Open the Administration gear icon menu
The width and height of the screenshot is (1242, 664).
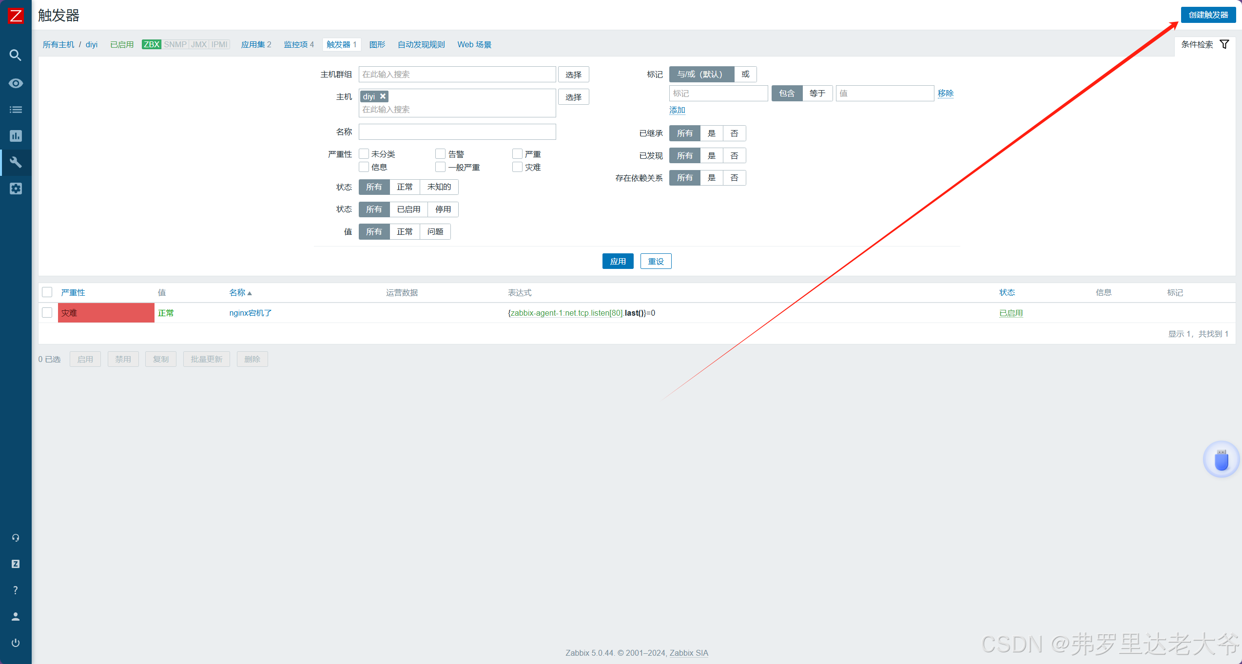(x=16, y=189)
